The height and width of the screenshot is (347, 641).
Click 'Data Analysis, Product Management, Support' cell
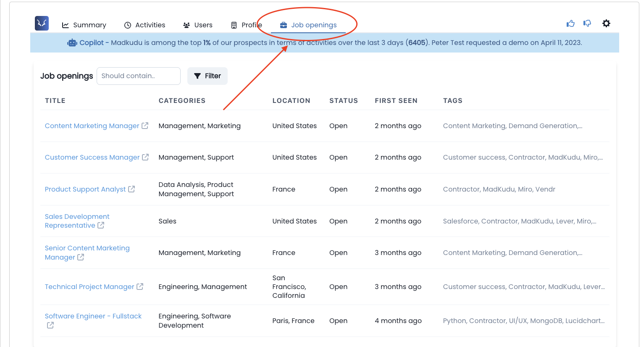[x=196, y=189]
